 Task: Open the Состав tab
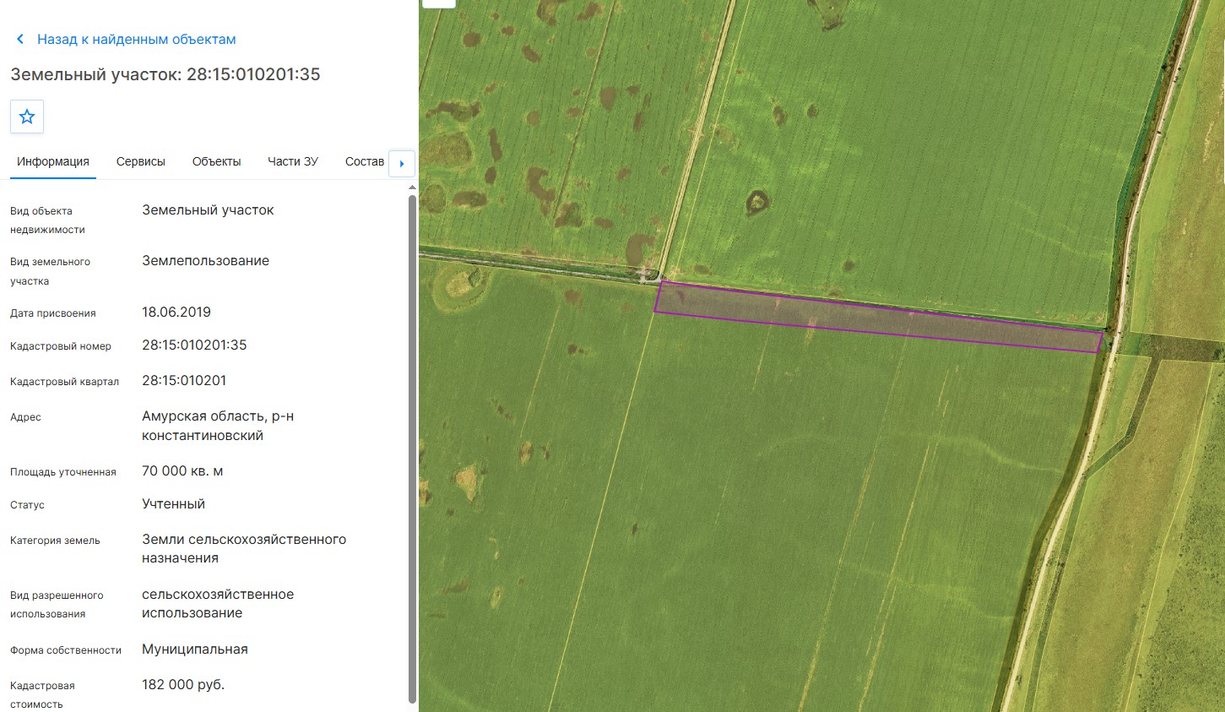[365, 161]
